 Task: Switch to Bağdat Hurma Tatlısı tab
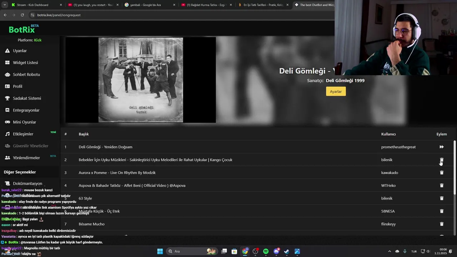click(x=206, y=5)
